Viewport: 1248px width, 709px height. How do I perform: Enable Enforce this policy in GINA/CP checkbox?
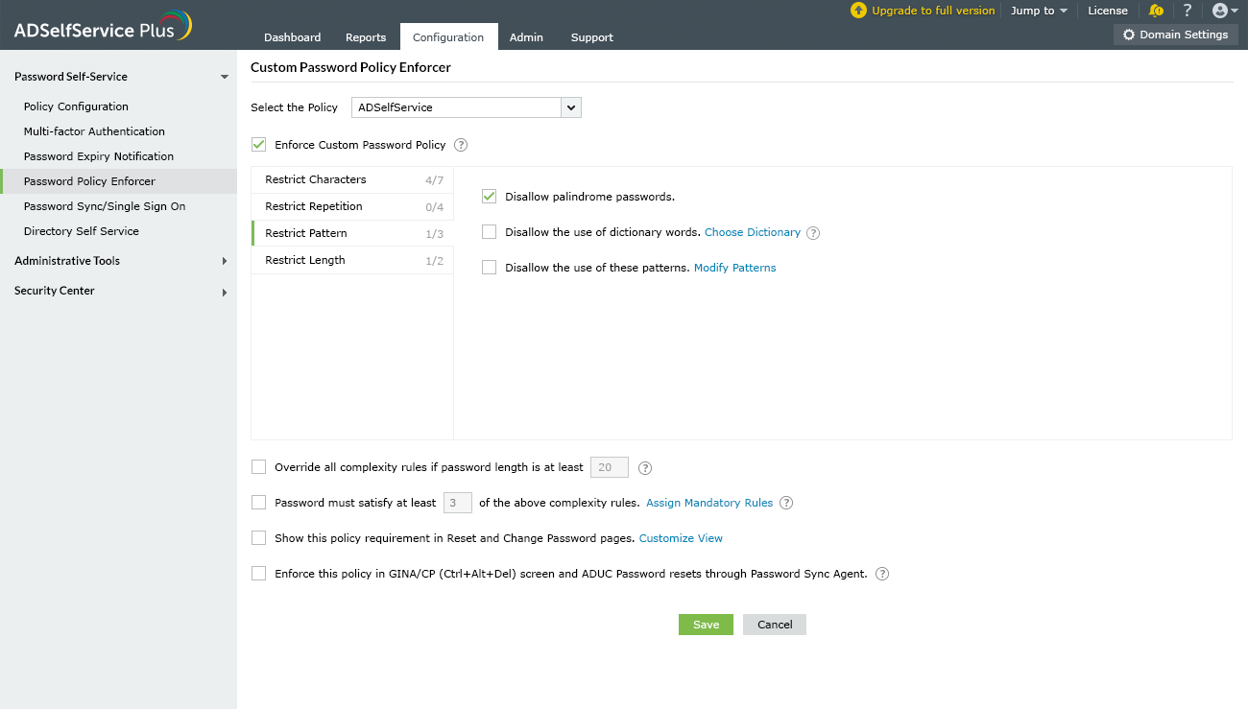click(x=258, y=574)
